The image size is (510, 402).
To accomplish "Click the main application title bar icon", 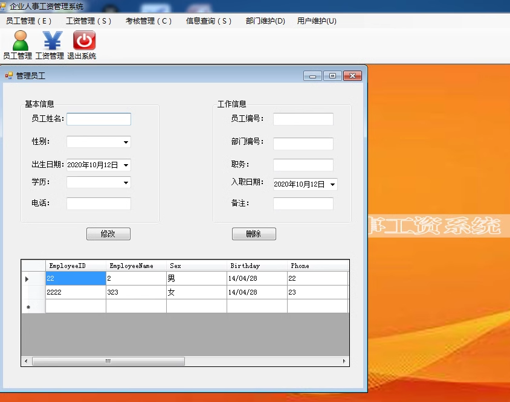I will pyautogui.click(x=3, y=6).
